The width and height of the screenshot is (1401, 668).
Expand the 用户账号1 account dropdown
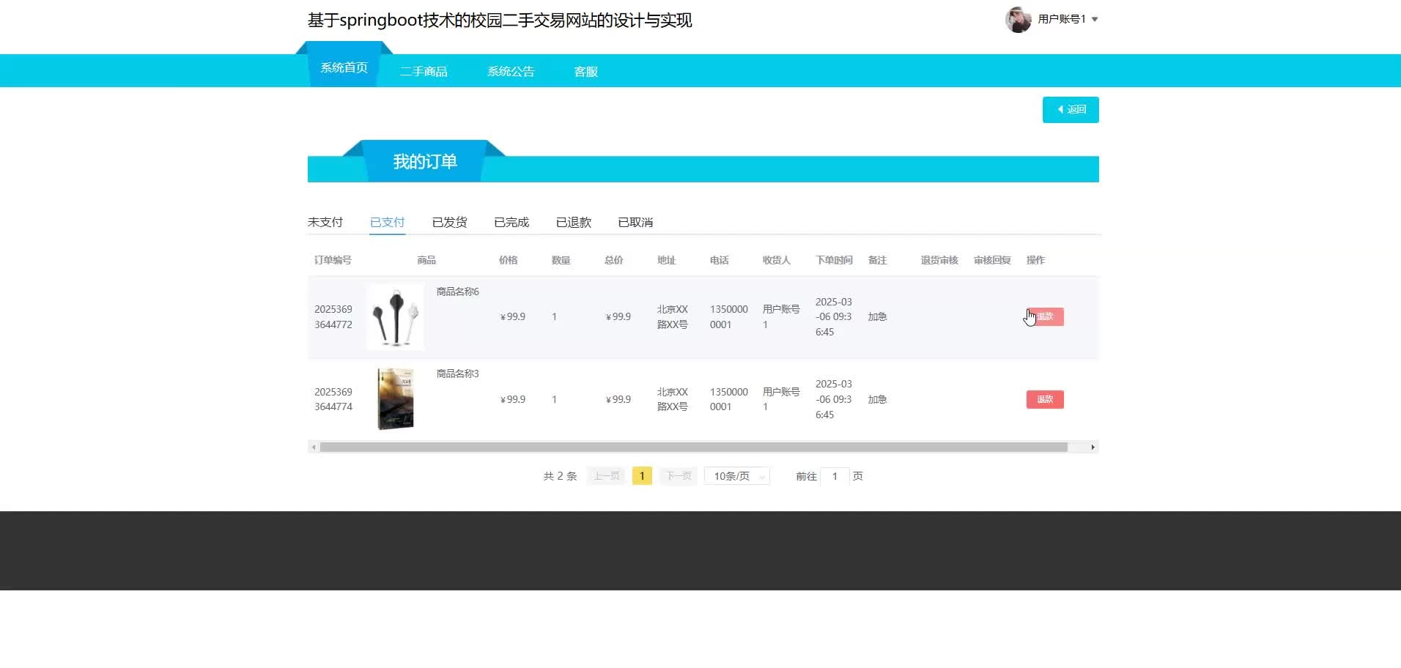coord(1068,19)
